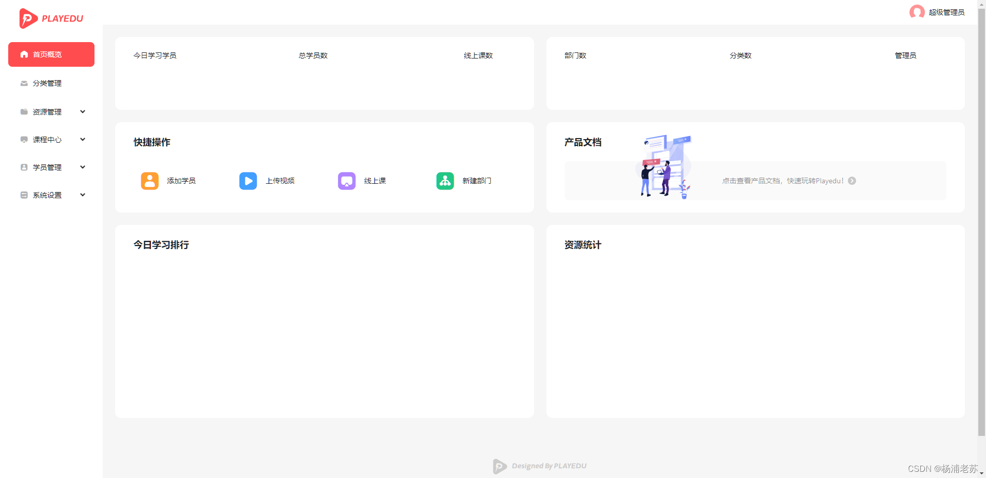986x478 pixels.
Task: Click the arrow icon after product docs text
Action: coord(852,181)
